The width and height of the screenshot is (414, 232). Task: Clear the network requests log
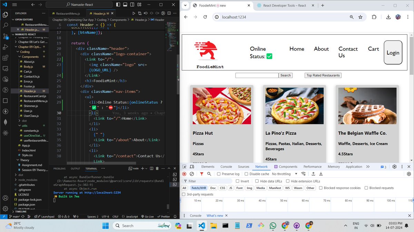tap(192, 174)
